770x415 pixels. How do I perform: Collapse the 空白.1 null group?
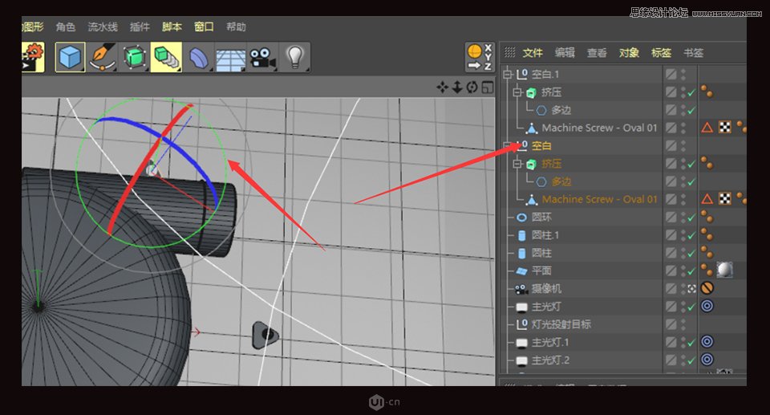[x=508, y=74]
